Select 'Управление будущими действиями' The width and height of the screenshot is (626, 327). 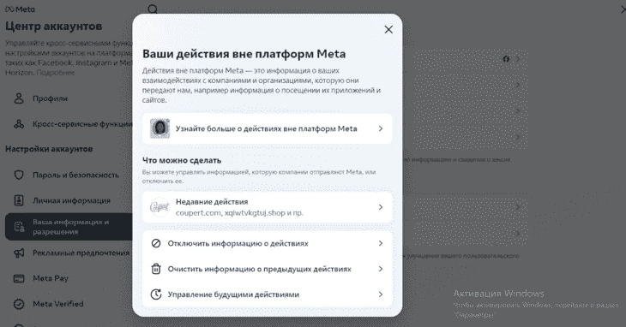(x=267, y=294)
